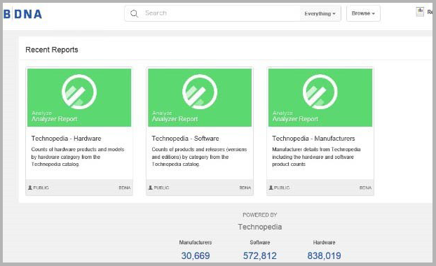Click the Manufacturers count 30,669
Image resolution: width=436 pixels, height=266 pixels.
point(196,255)
